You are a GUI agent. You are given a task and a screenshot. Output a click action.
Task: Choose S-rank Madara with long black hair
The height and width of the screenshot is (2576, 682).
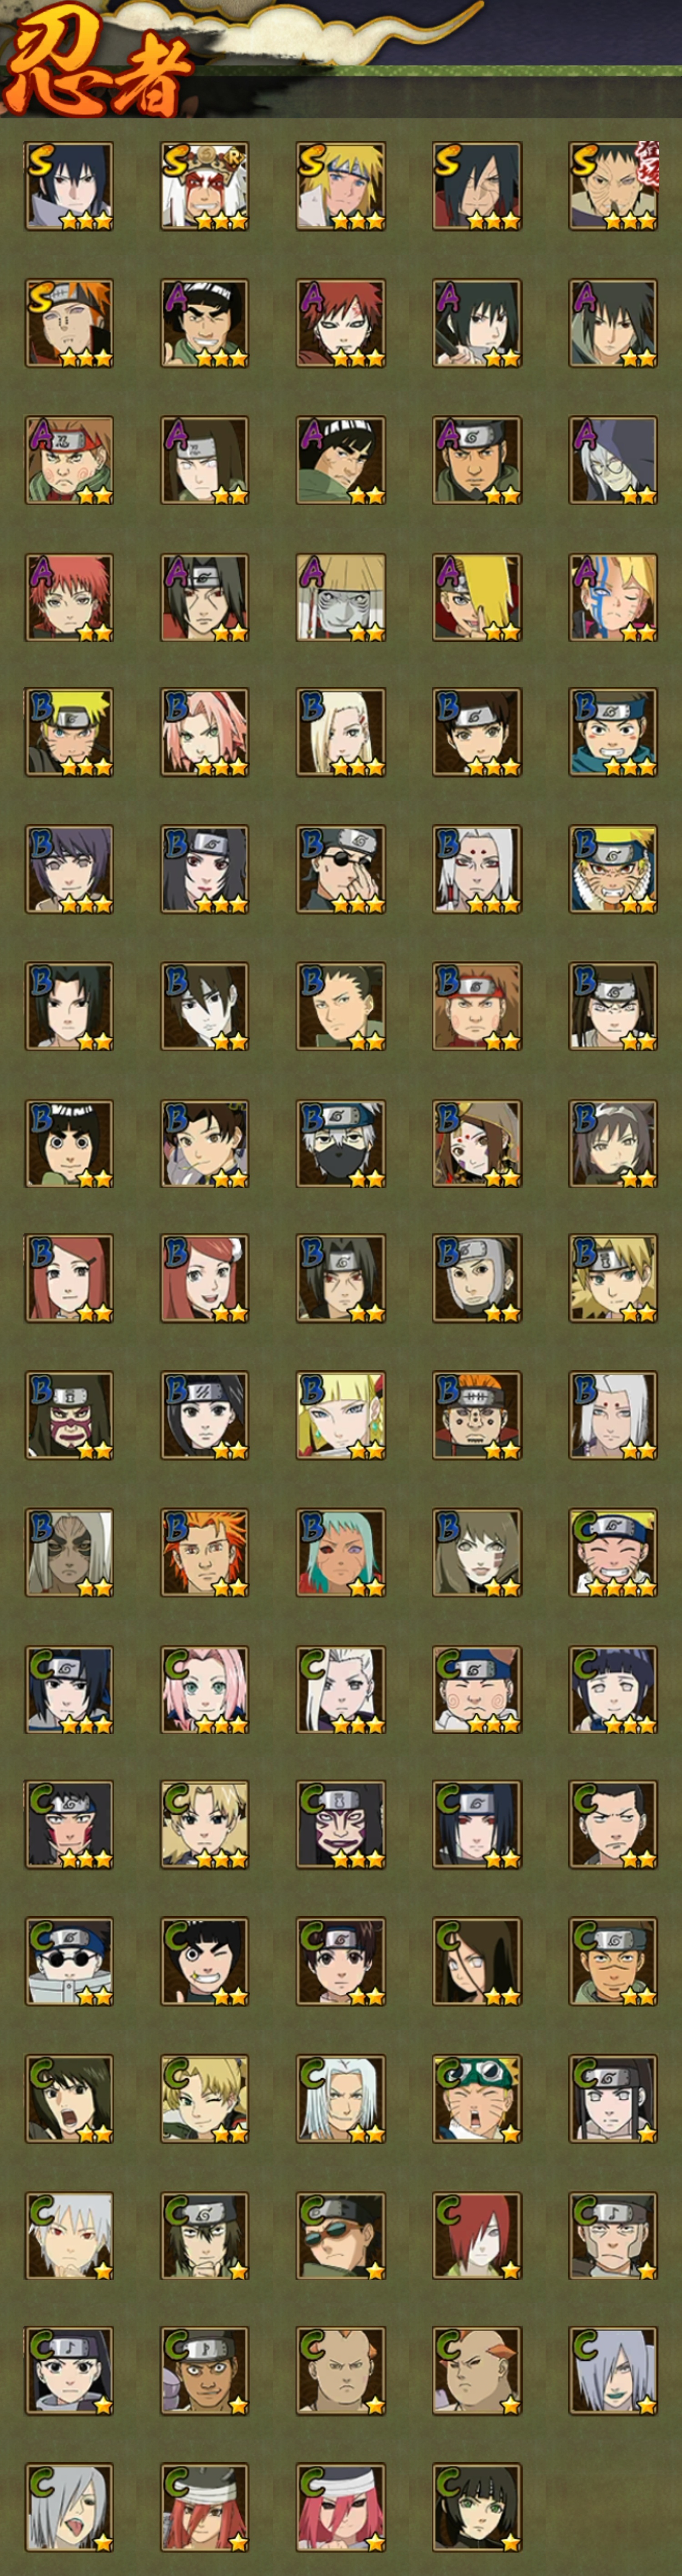(x=476, y=186)
